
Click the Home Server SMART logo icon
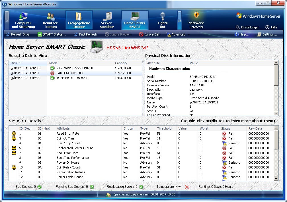pos(96,47)
